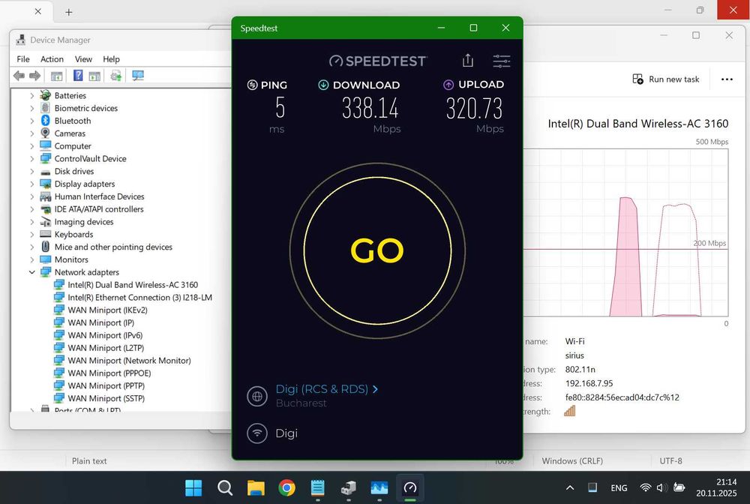The image size is (750, 504).
Task: Click the UTF-8 encoding status entry
Action: point(670,461)
